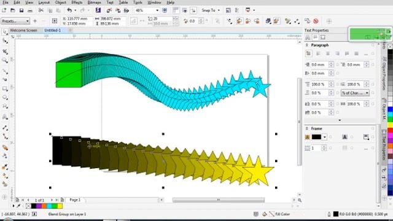Click the blend steps field showing 20
This screenshot has height=221, width=393.
coord(162,19)
